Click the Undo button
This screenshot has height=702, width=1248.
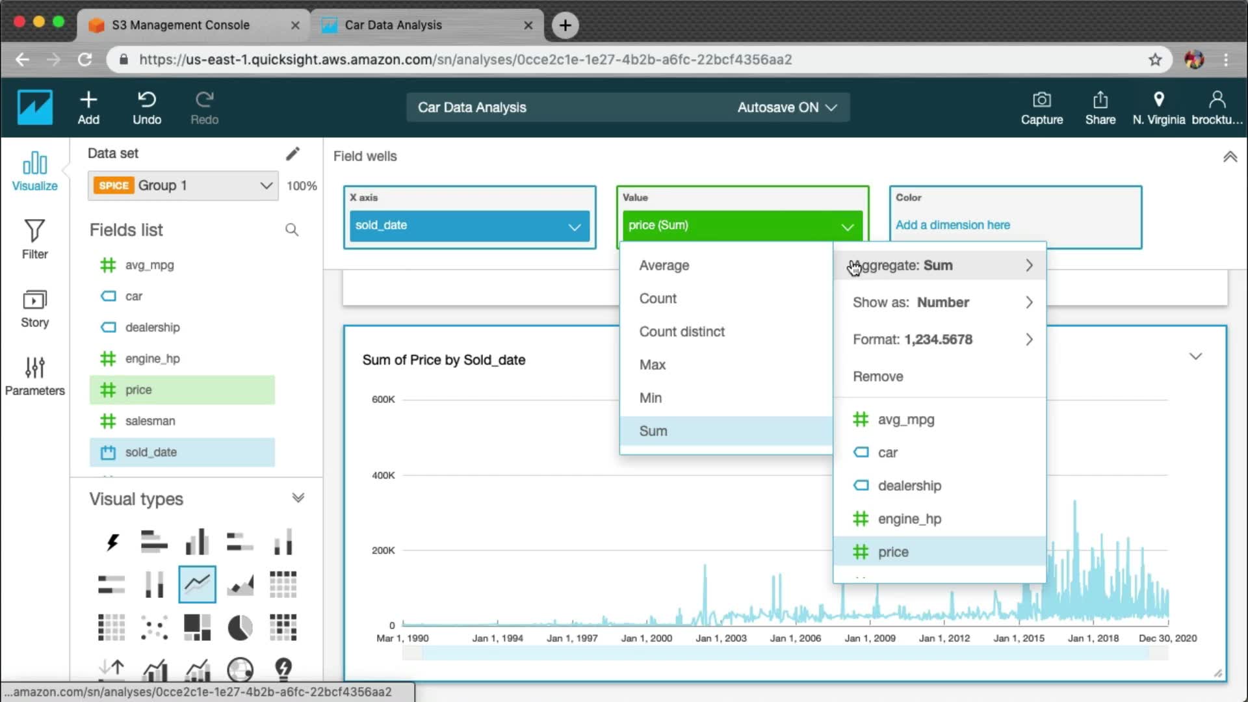[147, 108]
